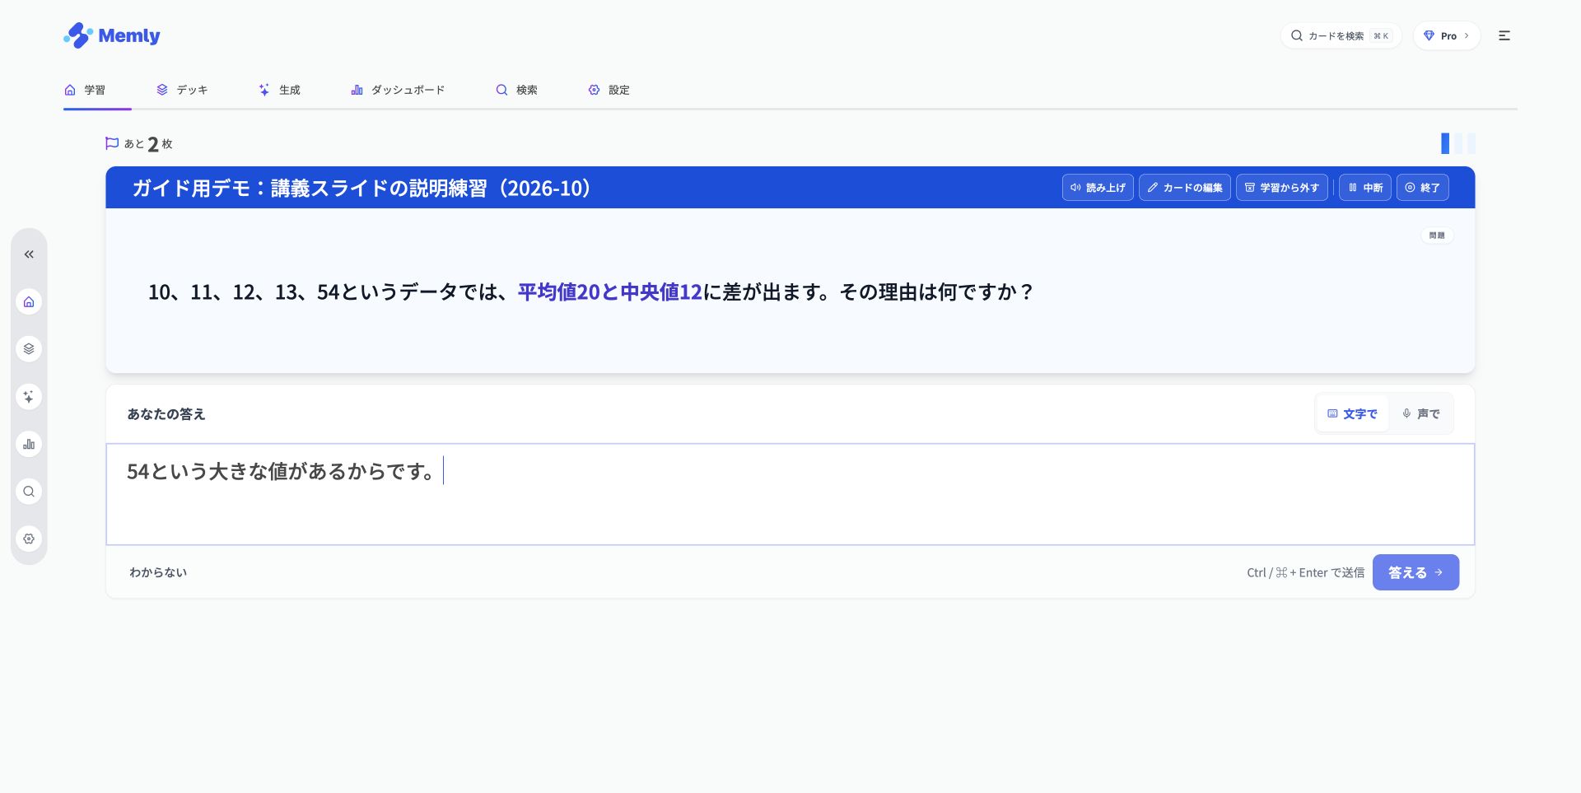Submit the answer with 答える
Viewport: 1581px width, 793px height.
(1415, 572)
